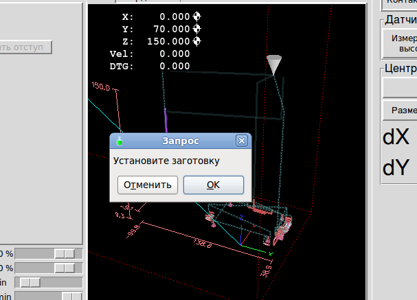Click the Vel: 0.000 readout

point(150,54)
